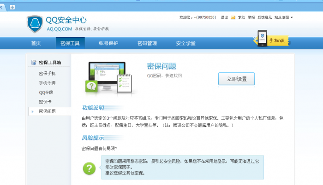
Task: Go to 首页 navigation tab
Action: point(36,43)
